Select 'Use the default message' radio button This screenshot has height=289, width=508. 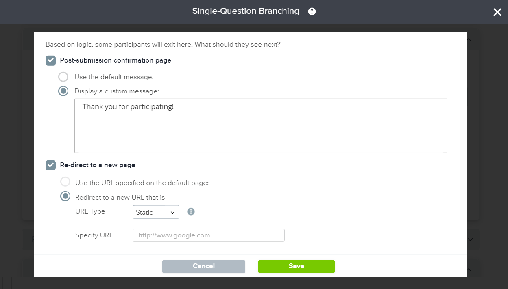63,77
